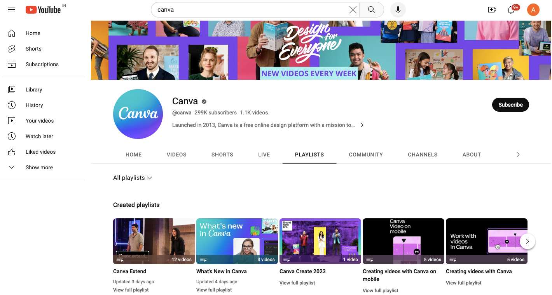The image size is (552, 295).
Task: Click the Created playlists heading
Action: tap(136, 205)
